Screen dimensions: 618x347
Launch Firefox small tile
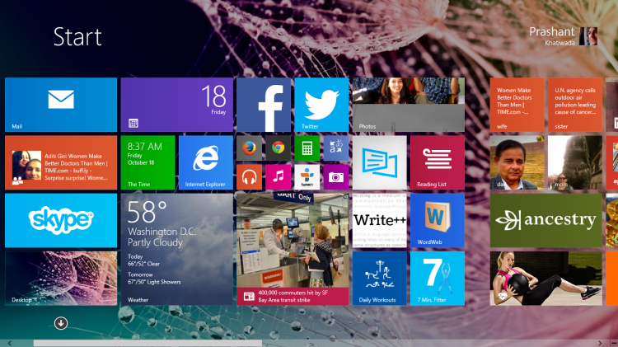[249, 148]
